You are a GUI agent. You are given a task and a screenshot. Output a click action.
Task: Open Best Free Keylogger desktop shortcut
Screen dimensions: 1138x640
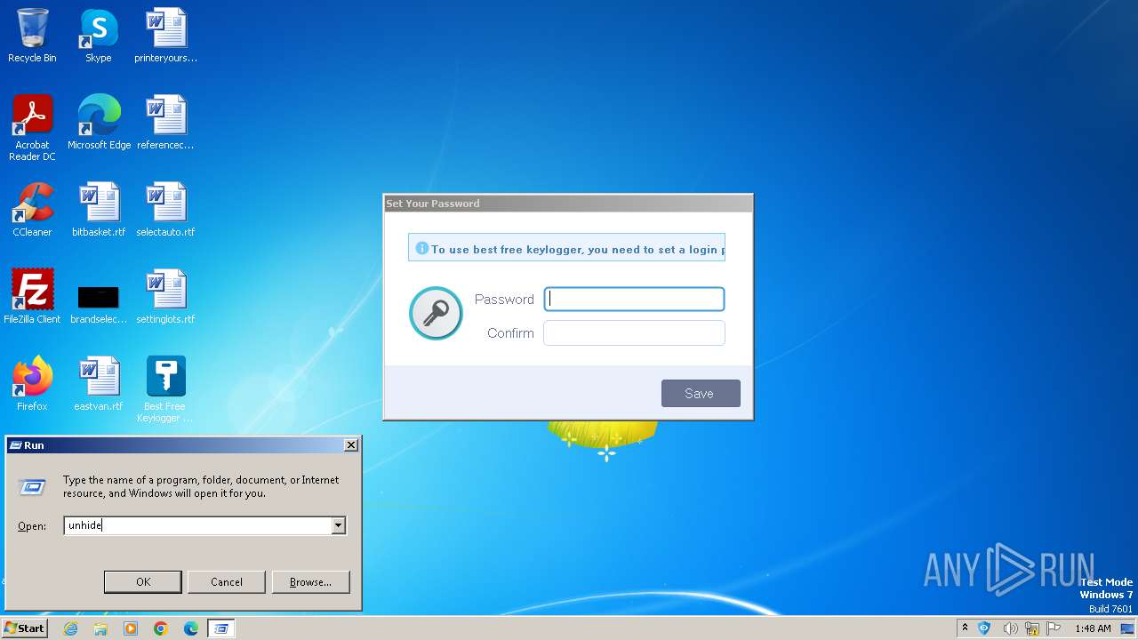[165, 389]
